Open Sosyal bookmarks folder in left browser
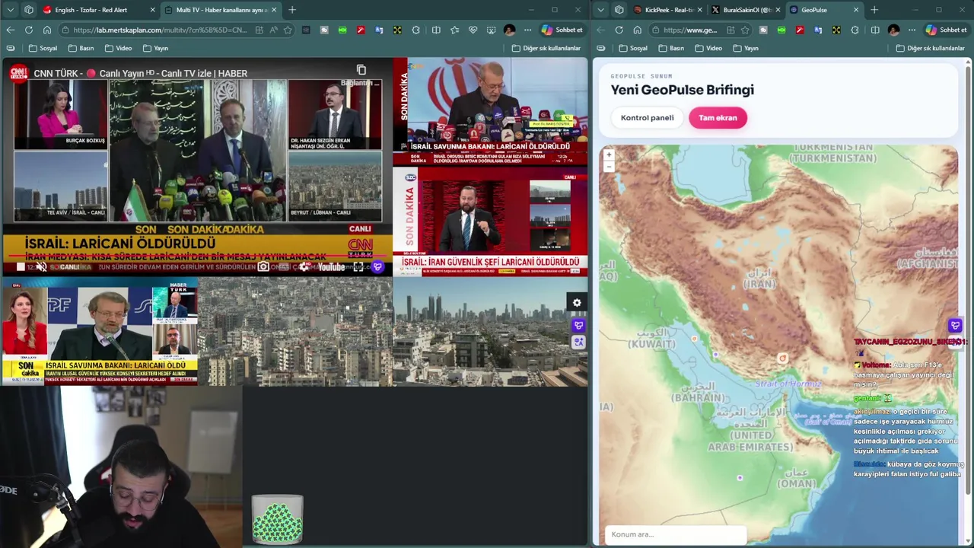Image resolution: width=974 pixels, height=548 pixels. 43,48
